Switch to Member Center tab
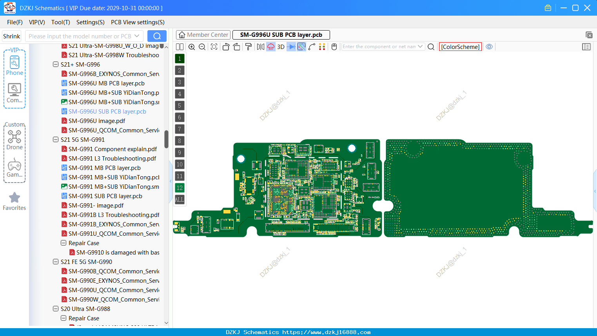 (203, 35)
